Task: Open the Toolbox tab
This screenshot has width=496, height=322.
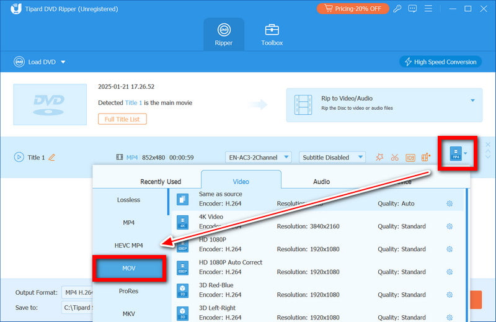Action: click(272, 35)
